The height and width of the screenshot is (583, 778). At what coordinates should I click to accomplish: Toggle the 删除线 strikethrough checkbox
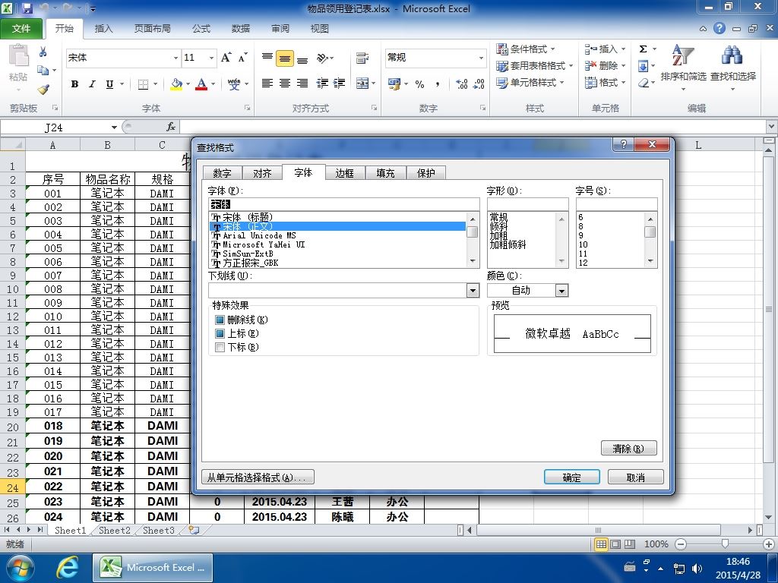(x=220, y=320)
